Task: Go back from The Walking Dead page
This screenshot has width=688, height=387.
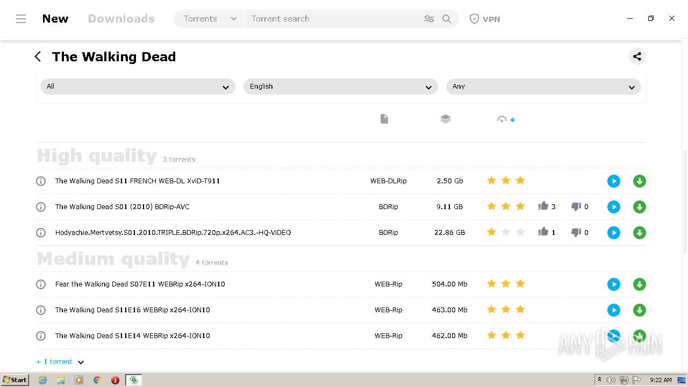Action: [38, 56]
